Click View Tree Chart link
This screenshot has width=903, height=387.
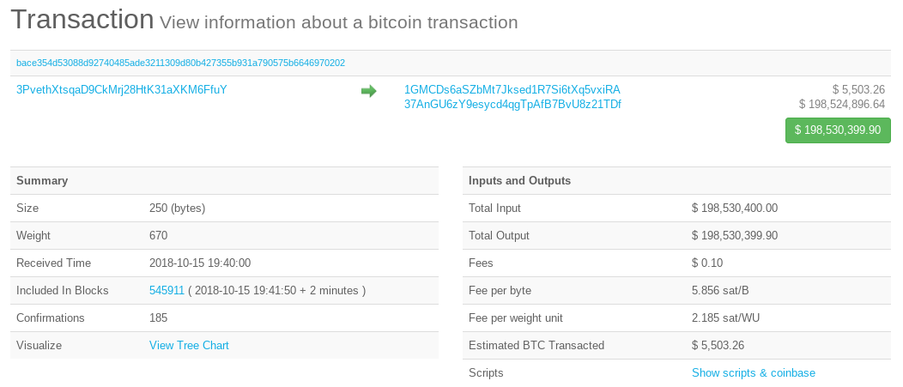point(189,346)
